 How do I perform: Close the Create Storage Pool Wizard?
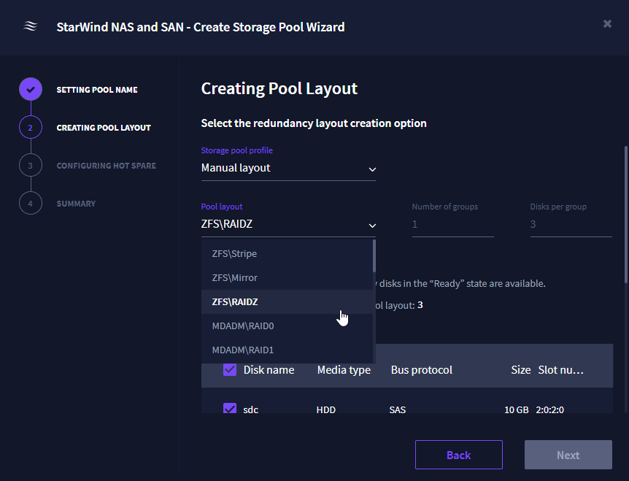click(607, 23)
